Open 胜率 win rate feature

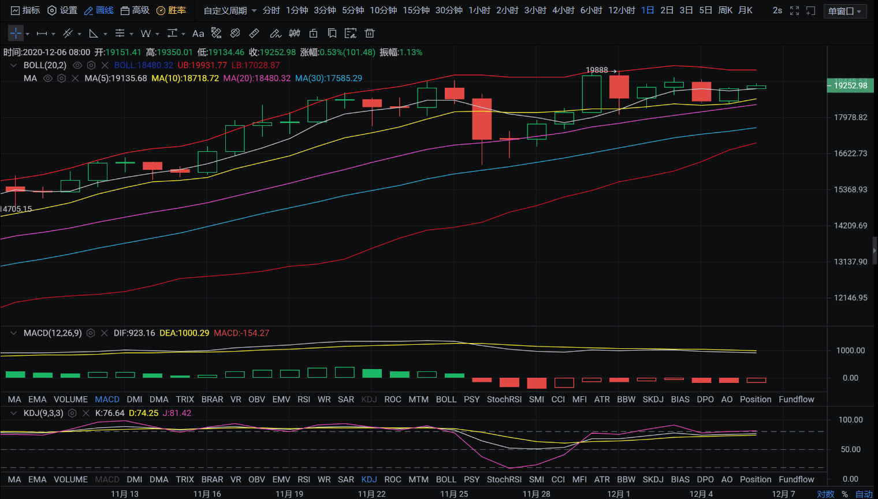[x=172, y=10]
